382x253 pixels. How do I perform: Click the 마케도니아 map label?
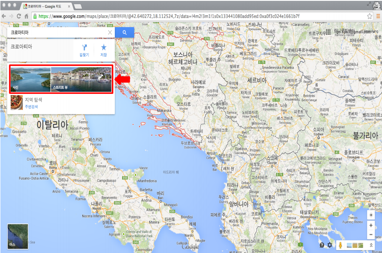279,181
